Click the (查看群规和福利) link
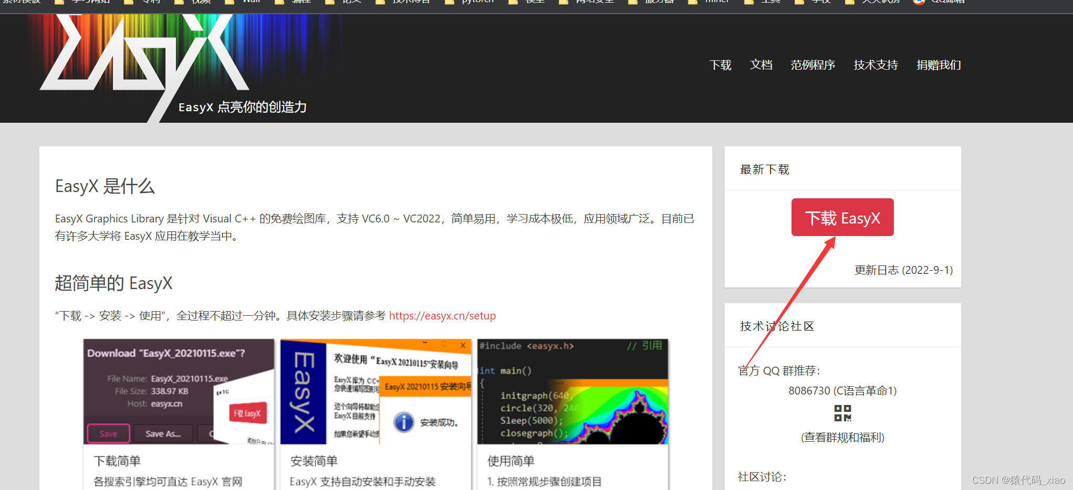Image resolution: width=1073 pixels, height=490 pixels. (x=842, y=438)
